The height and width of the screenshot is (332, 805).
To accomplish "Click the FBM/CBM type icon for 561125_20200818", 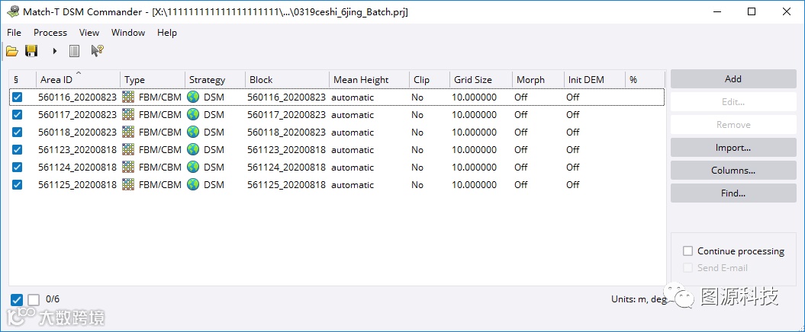I will (x=128, y=184).
